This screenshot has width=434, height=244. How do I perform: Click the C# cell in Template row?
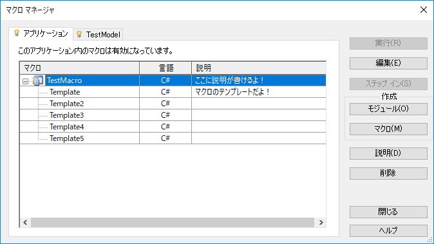165,92
